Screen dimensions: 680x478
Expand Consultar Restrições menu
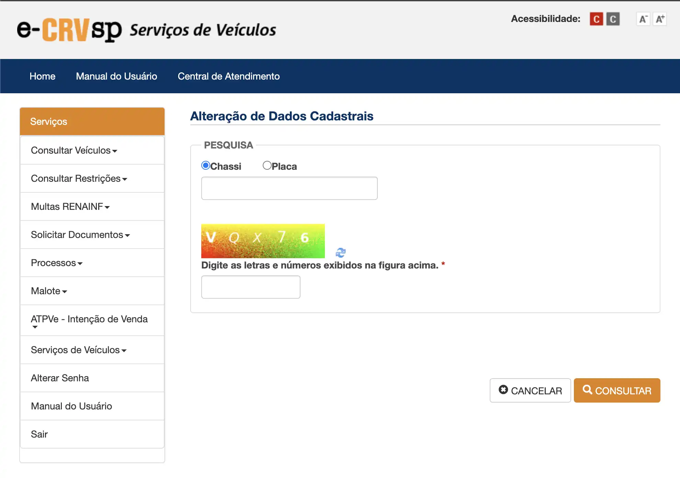pos(79,179)
